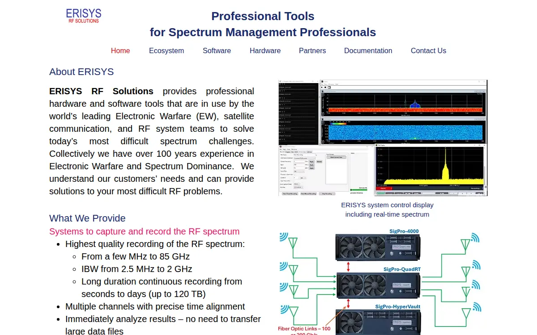Click the 'Highest quality recording of the RF spectrum' bullet
The width and height of the screenshot is (537, 335).
155,244
